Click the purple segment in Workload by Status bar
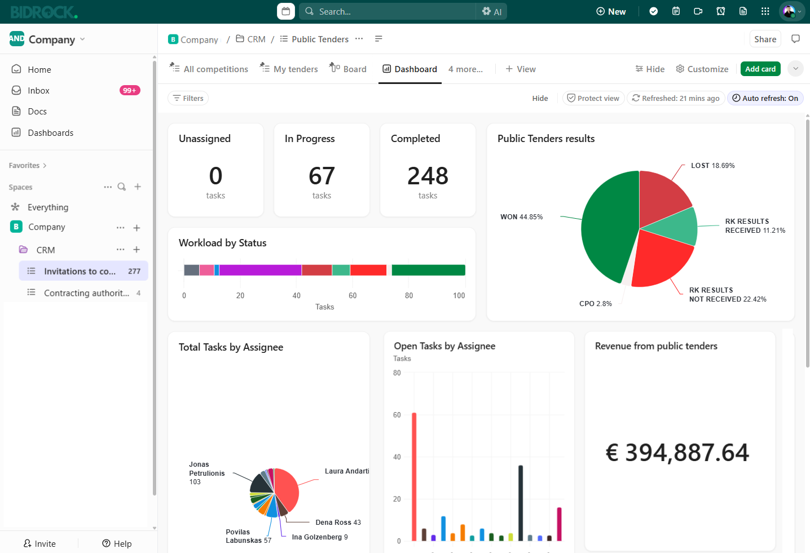The height and width of the screenshot is (553, 810). (x=260, y=270)
